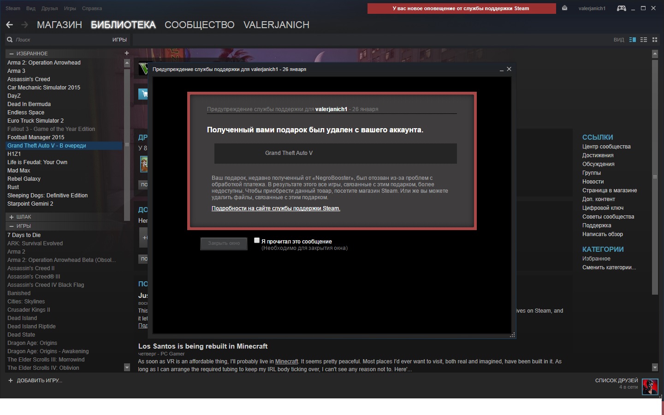Click the search magnifier icon
Viewport: 664px width, 415px height.
10,40
